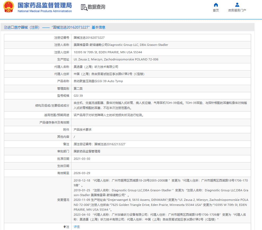Click the 附件 label
Image resolution: width=262 pixels, height=230 pixels.
tap(66, 130)
